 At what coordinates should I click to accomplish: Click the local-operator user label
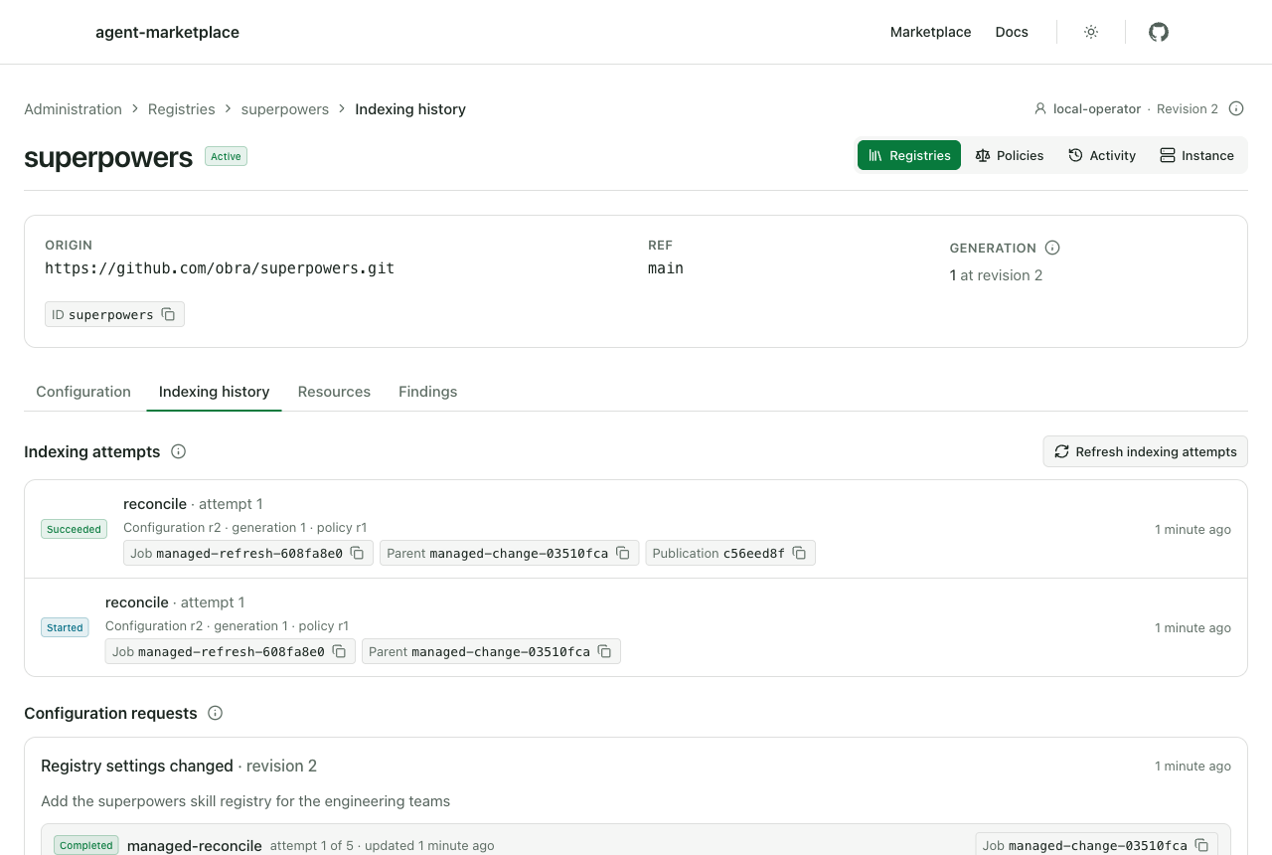(1097, 109)
